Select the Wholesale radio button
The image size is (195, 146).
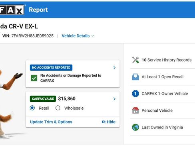pyautogui.click(x=58, y=108)
